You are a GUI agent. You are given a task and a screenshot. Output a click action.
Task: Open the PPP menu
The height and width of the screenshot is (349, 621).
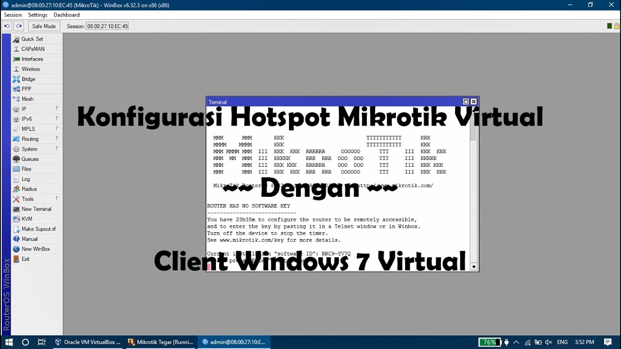(37, 89)
